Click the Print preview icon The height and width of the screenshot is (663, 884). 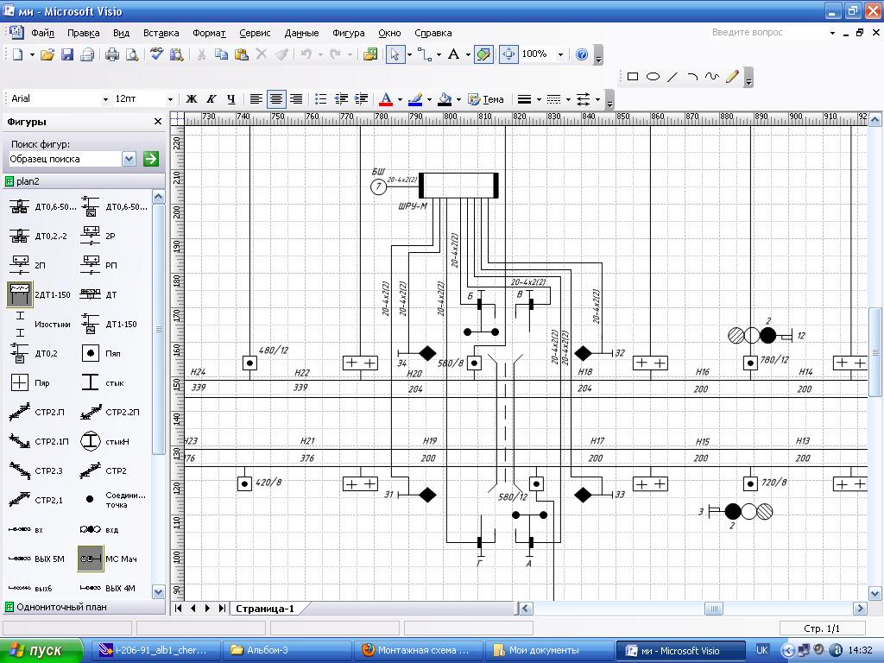pos(132,54)
